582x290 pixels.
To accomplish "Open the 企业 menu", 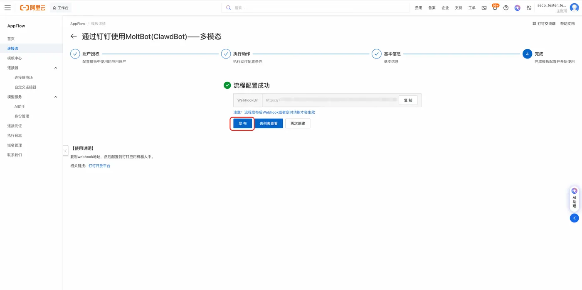I will [x=445, y=8].
